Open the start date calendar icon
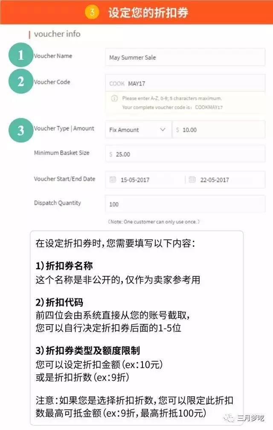This screenshot has height=430, width=273. pyautogui.click(x=113, y=180)
